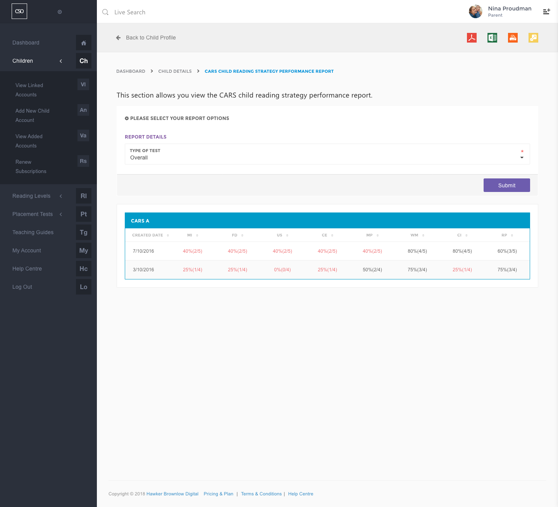Open View Linked Accounts
Screen dimensions: 558x507
coord(29,90)
